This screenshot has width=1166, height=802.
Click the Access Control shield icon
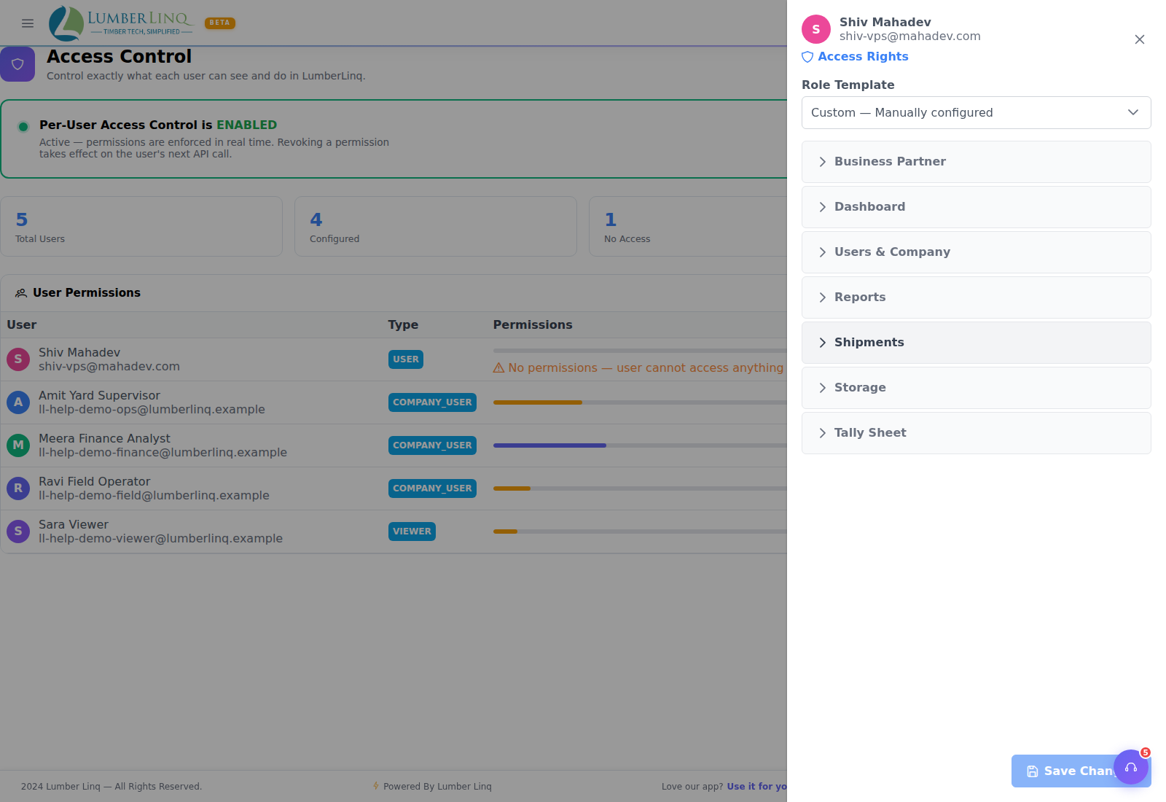[17, 64]
